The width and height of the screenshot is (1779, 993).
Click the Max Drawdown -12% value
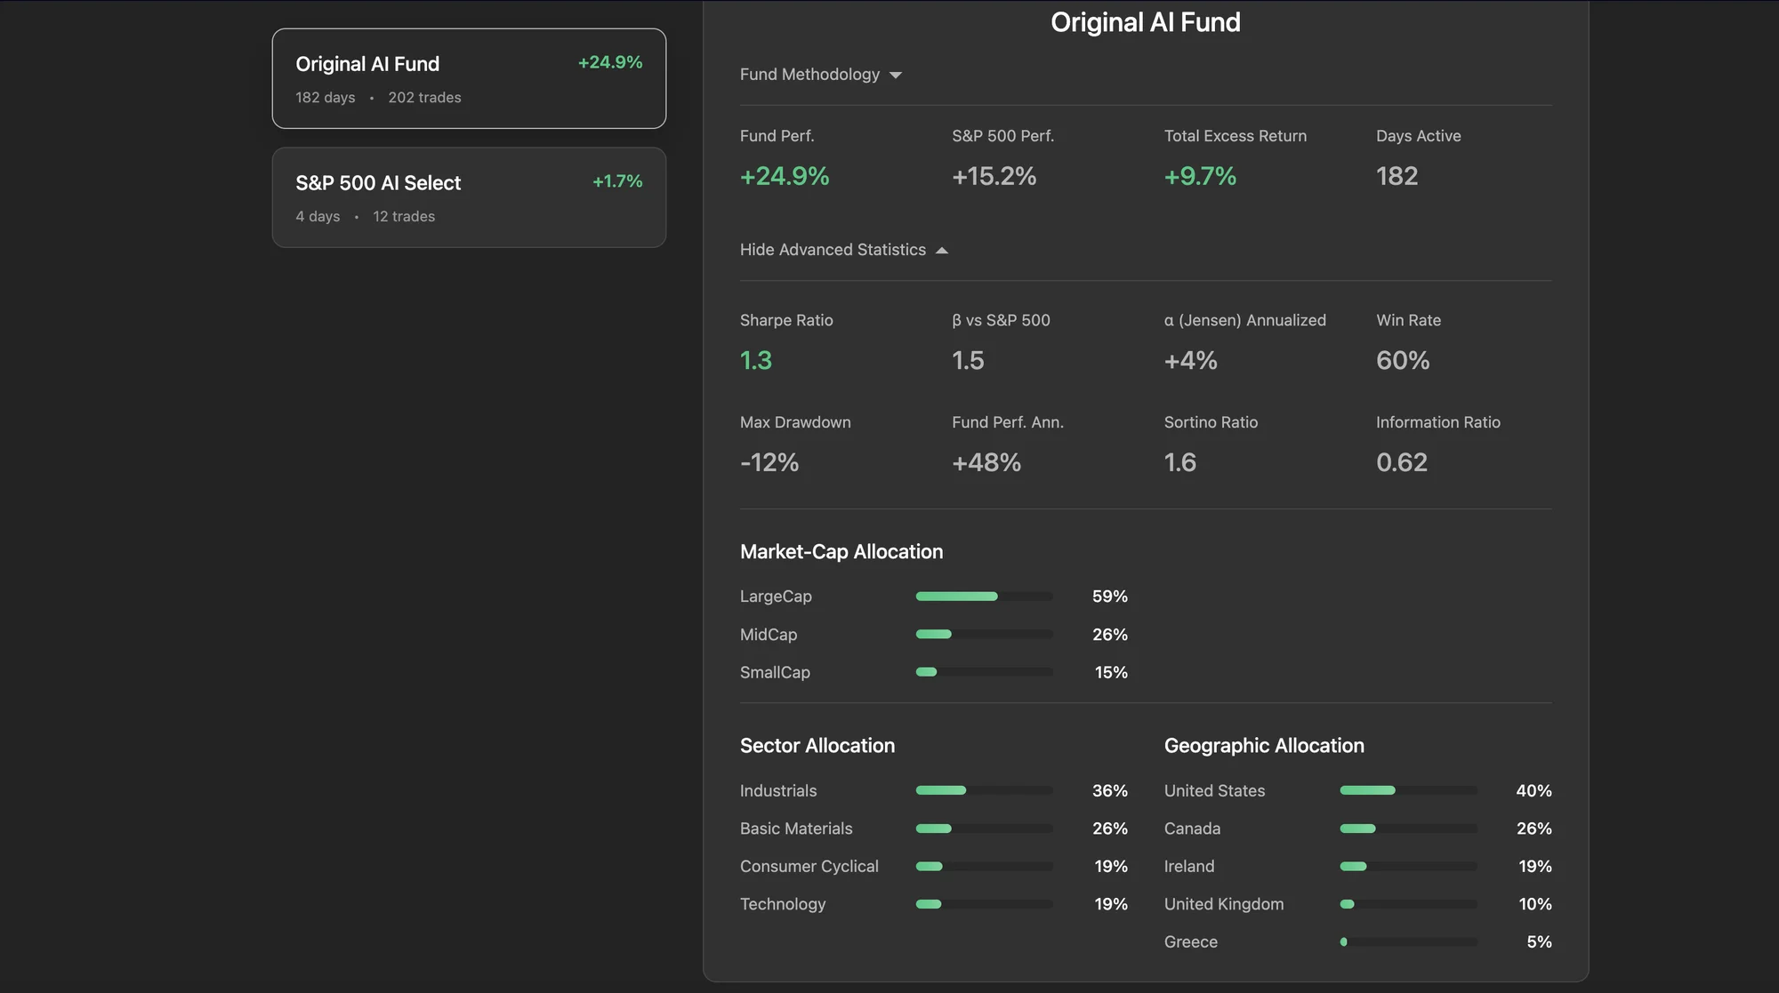click(769, 462)
